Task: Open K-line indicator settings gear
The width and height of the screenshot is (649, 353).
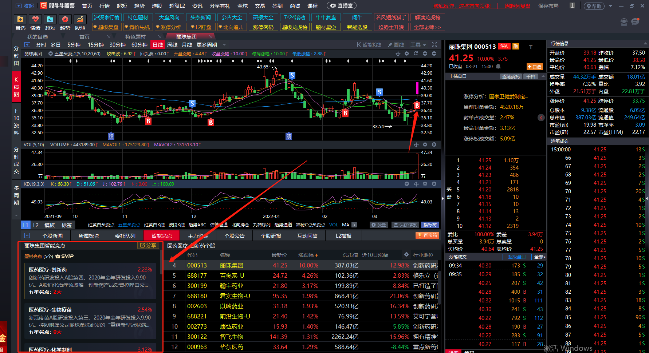Action: (407, 53)
